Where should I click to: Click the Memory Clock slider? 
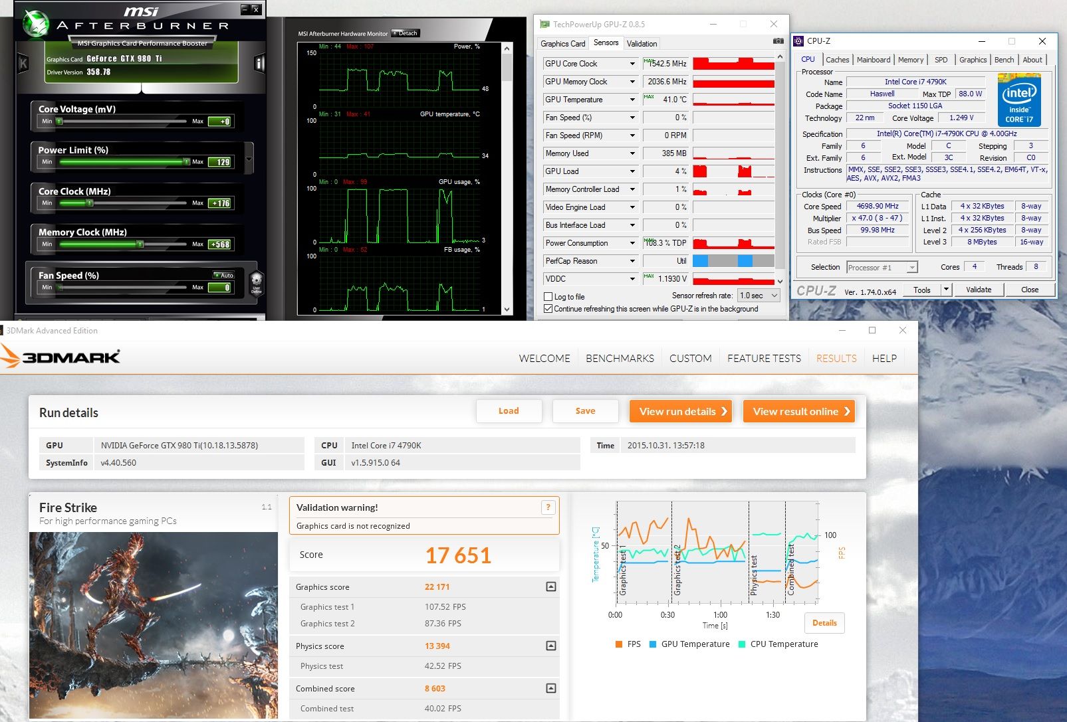124,244
